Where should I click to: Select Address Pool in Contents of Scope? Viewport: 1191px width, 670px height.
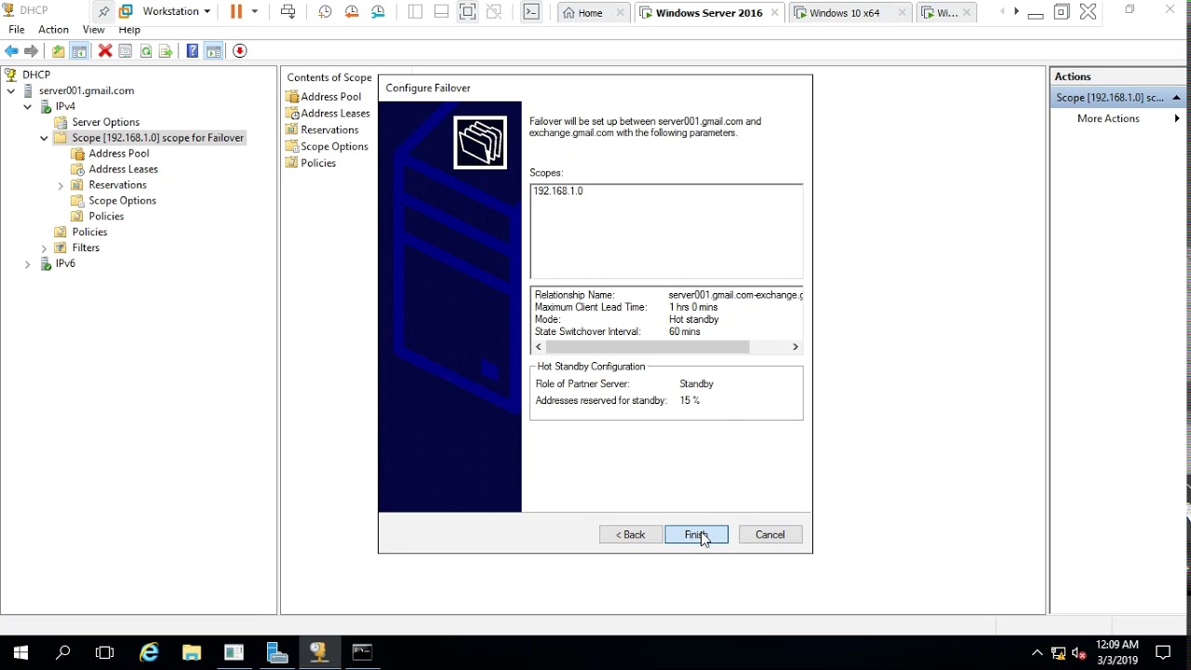[331, 97]
